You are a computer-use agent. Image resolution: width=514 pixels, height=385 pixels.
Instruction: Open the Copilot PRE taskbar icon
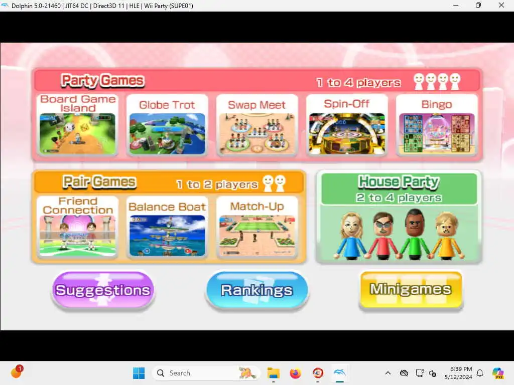498,373
